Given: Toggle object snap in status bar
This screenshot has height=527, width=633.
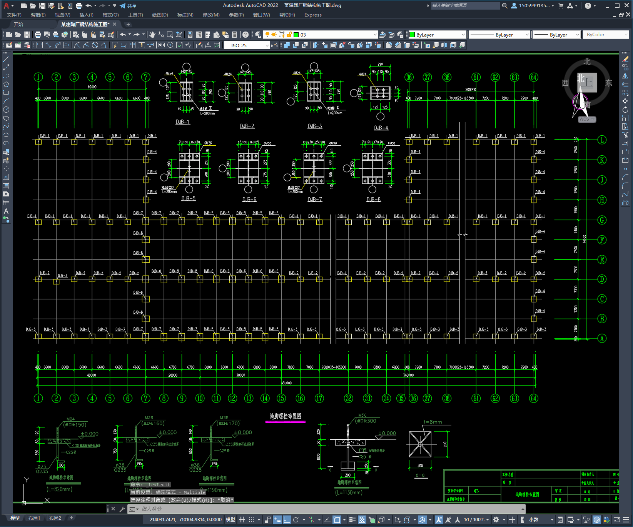Looking at the screenshot, I should pos(337,520).
